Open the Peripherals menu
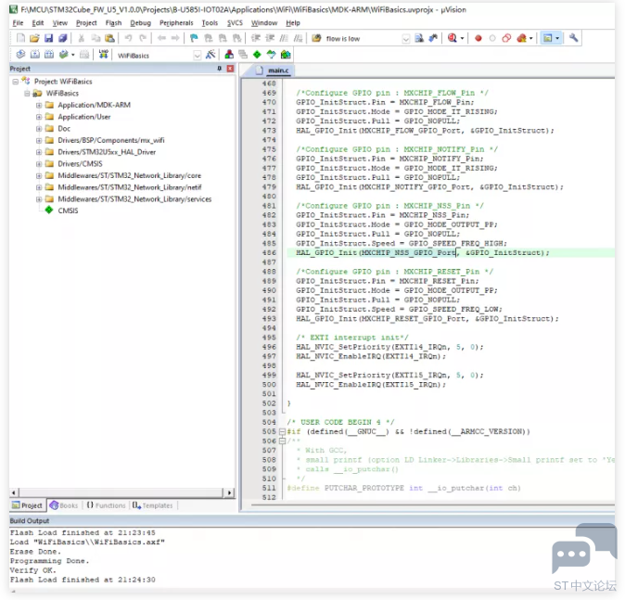Screen dimensions: 625x600 pyautogui.click(x=176, y=23)
